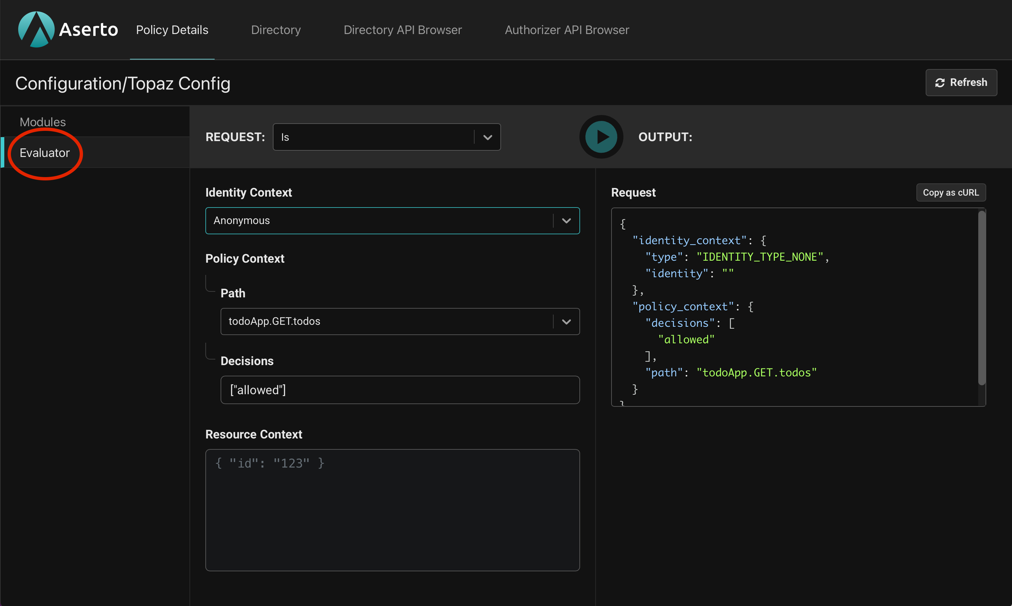Click the Decisions input field
Image resolution: width=1012 pixels, height=606 pixels.
pos(400,390)
